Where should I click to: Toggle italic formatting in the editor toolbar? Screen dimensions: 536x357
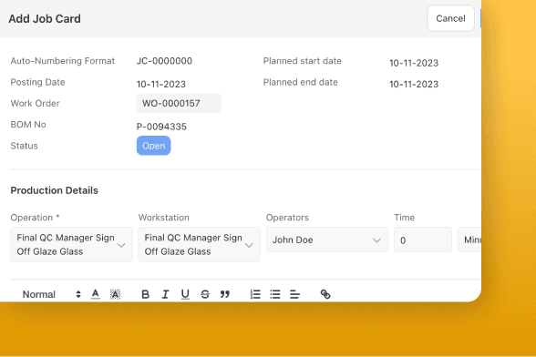[x=165, y=294]
